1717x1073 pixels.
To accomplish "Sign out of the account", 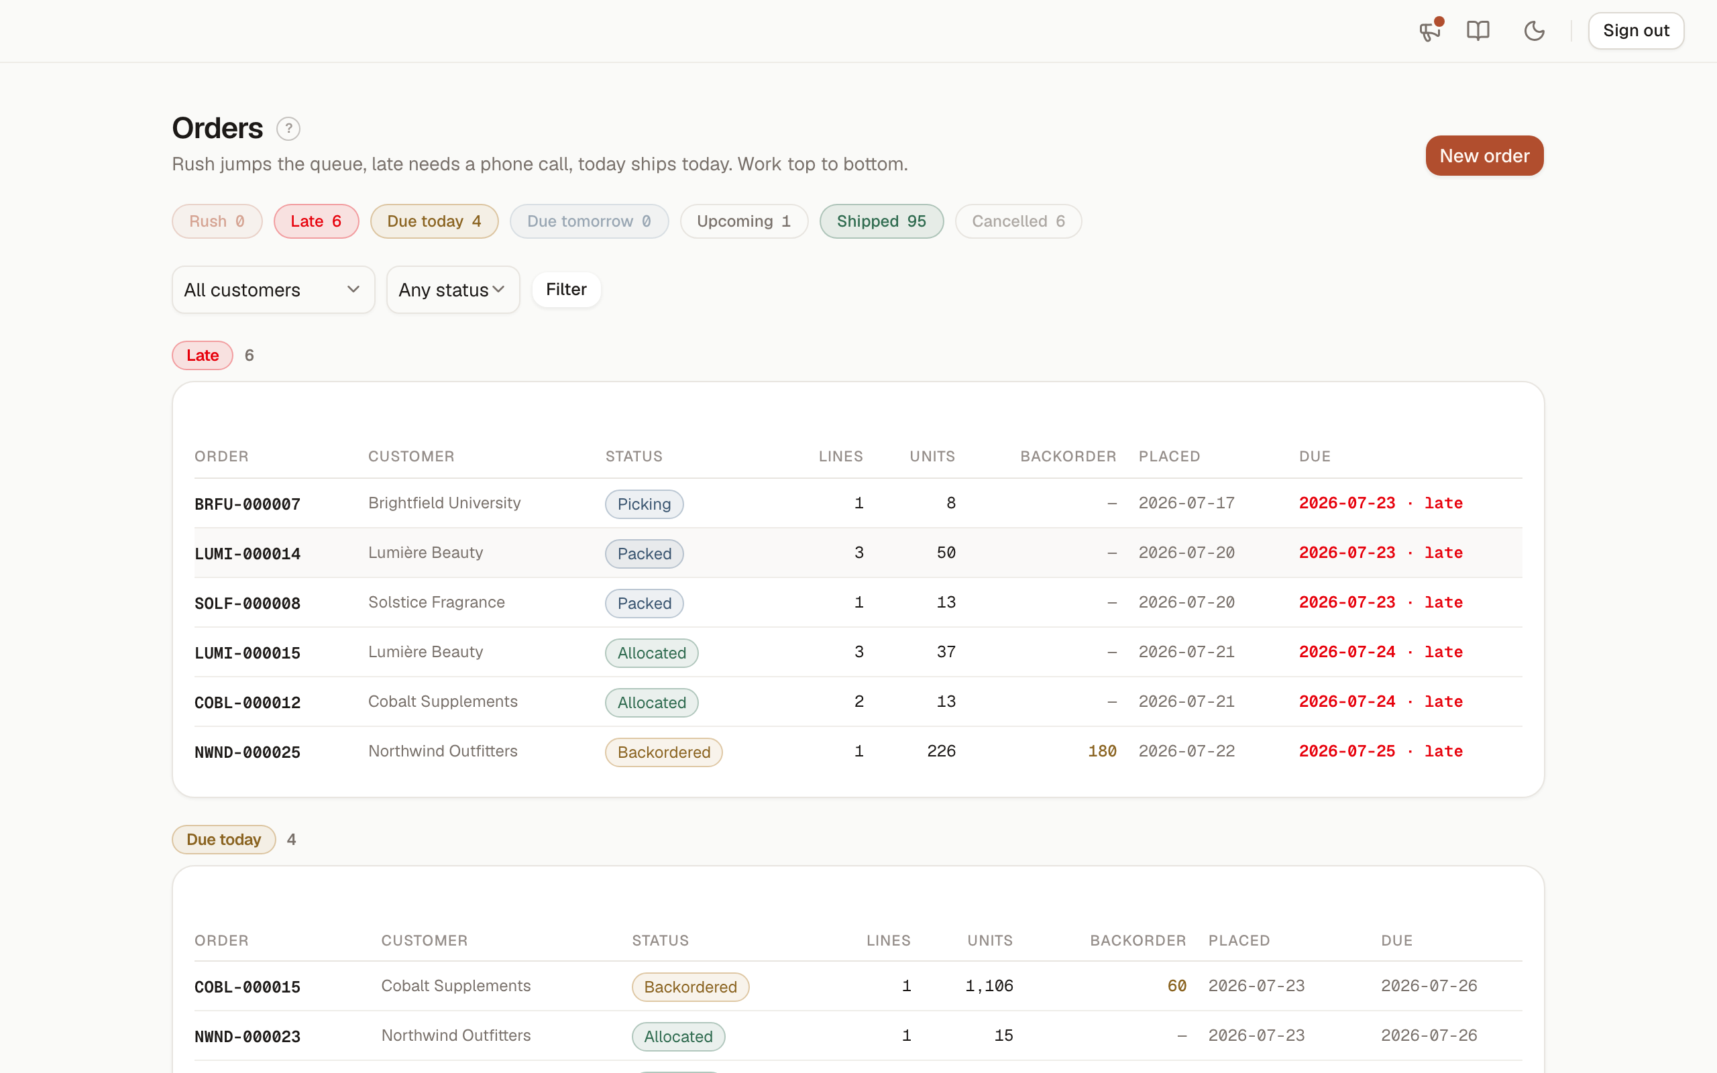I will tap(1635, 31).
